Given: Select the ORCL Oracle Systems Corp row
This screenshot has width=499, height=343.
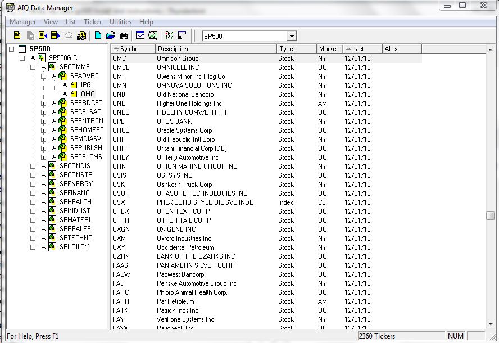Looking at the screenshot, I should tap(267, 130).
